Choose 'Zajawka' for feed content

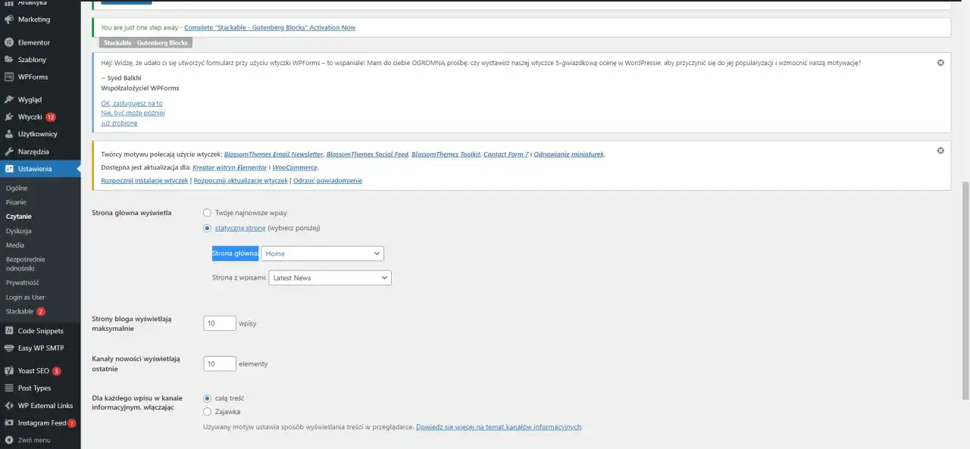click(207, 412)
